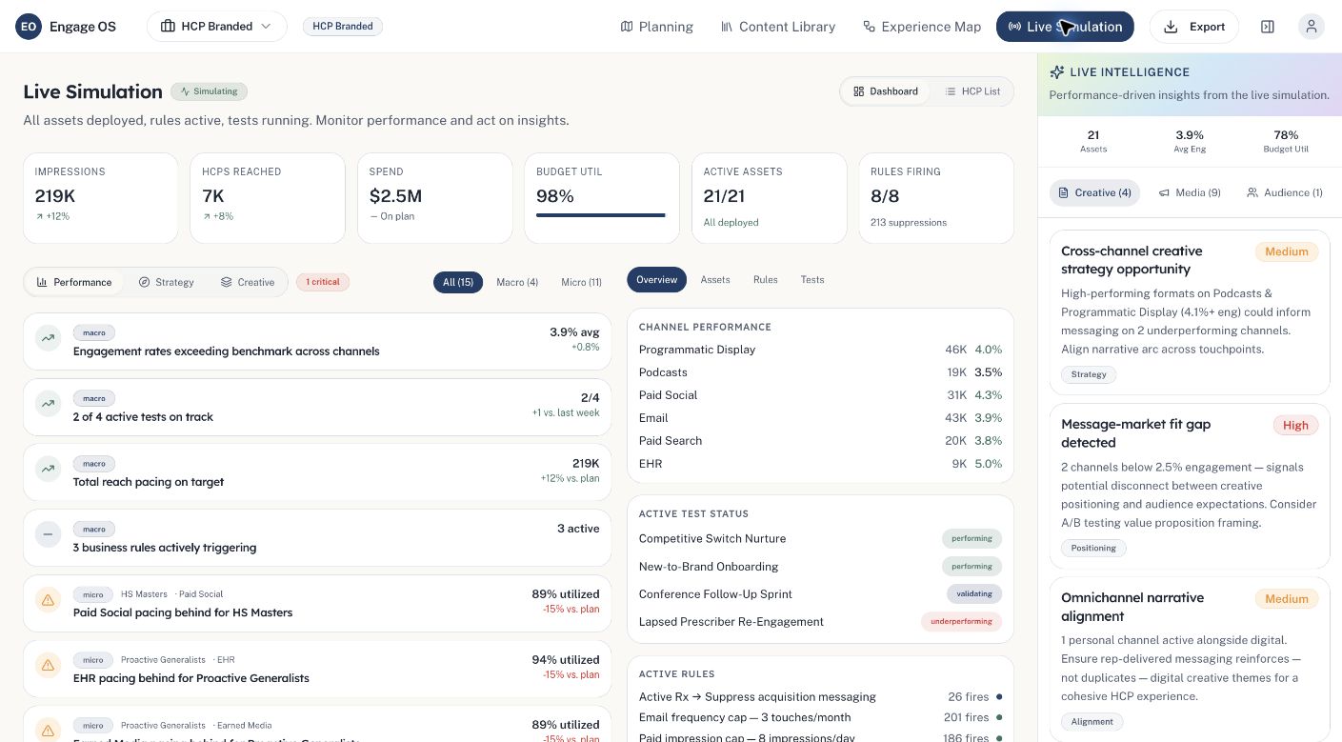Open Omnichannel narrative alignment card
The image size is (1342, 742).
pyautogui.click(x=1190, y=659)
